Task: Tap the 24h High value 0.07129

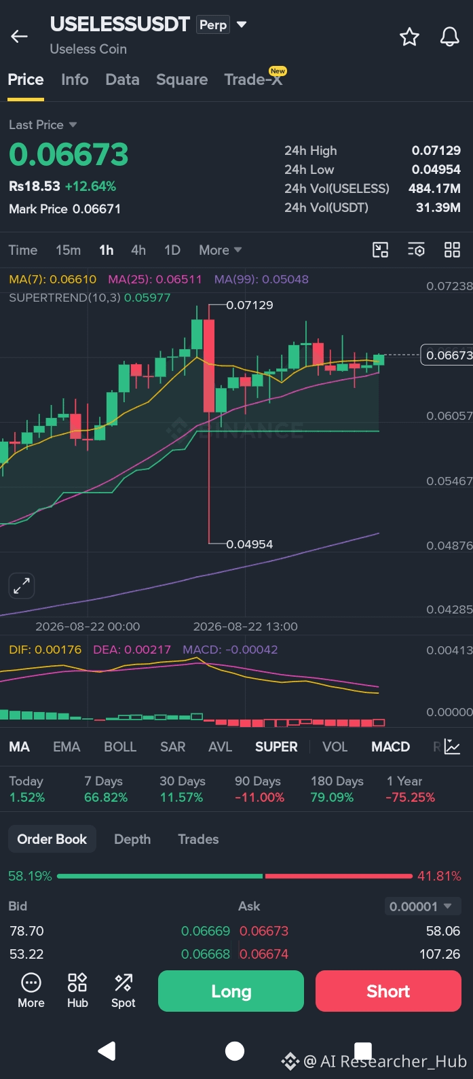Action: (x=436, y=151)
